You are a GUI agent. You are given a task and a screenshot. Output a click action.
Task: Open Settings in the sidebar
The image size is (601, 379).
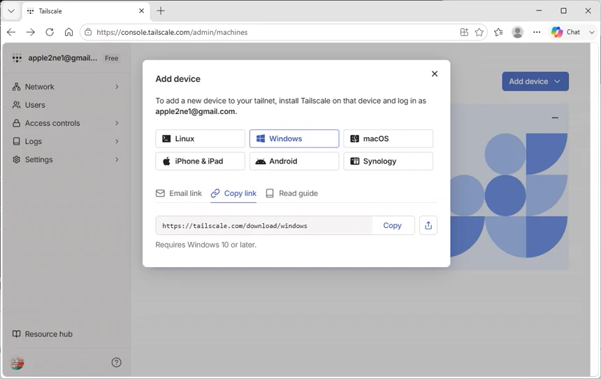(x=38, y=159)
